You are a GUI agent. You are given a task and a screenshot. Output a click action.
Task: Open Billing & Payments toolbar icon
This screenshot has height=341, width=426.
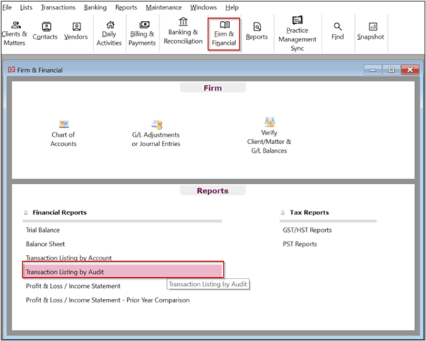coord(142,33)
